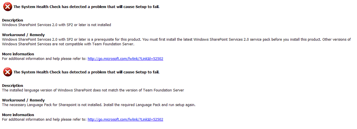357x129 pixels.
Task: Open the fwlink under the SharePoint SP2 error
Action: 125,59
